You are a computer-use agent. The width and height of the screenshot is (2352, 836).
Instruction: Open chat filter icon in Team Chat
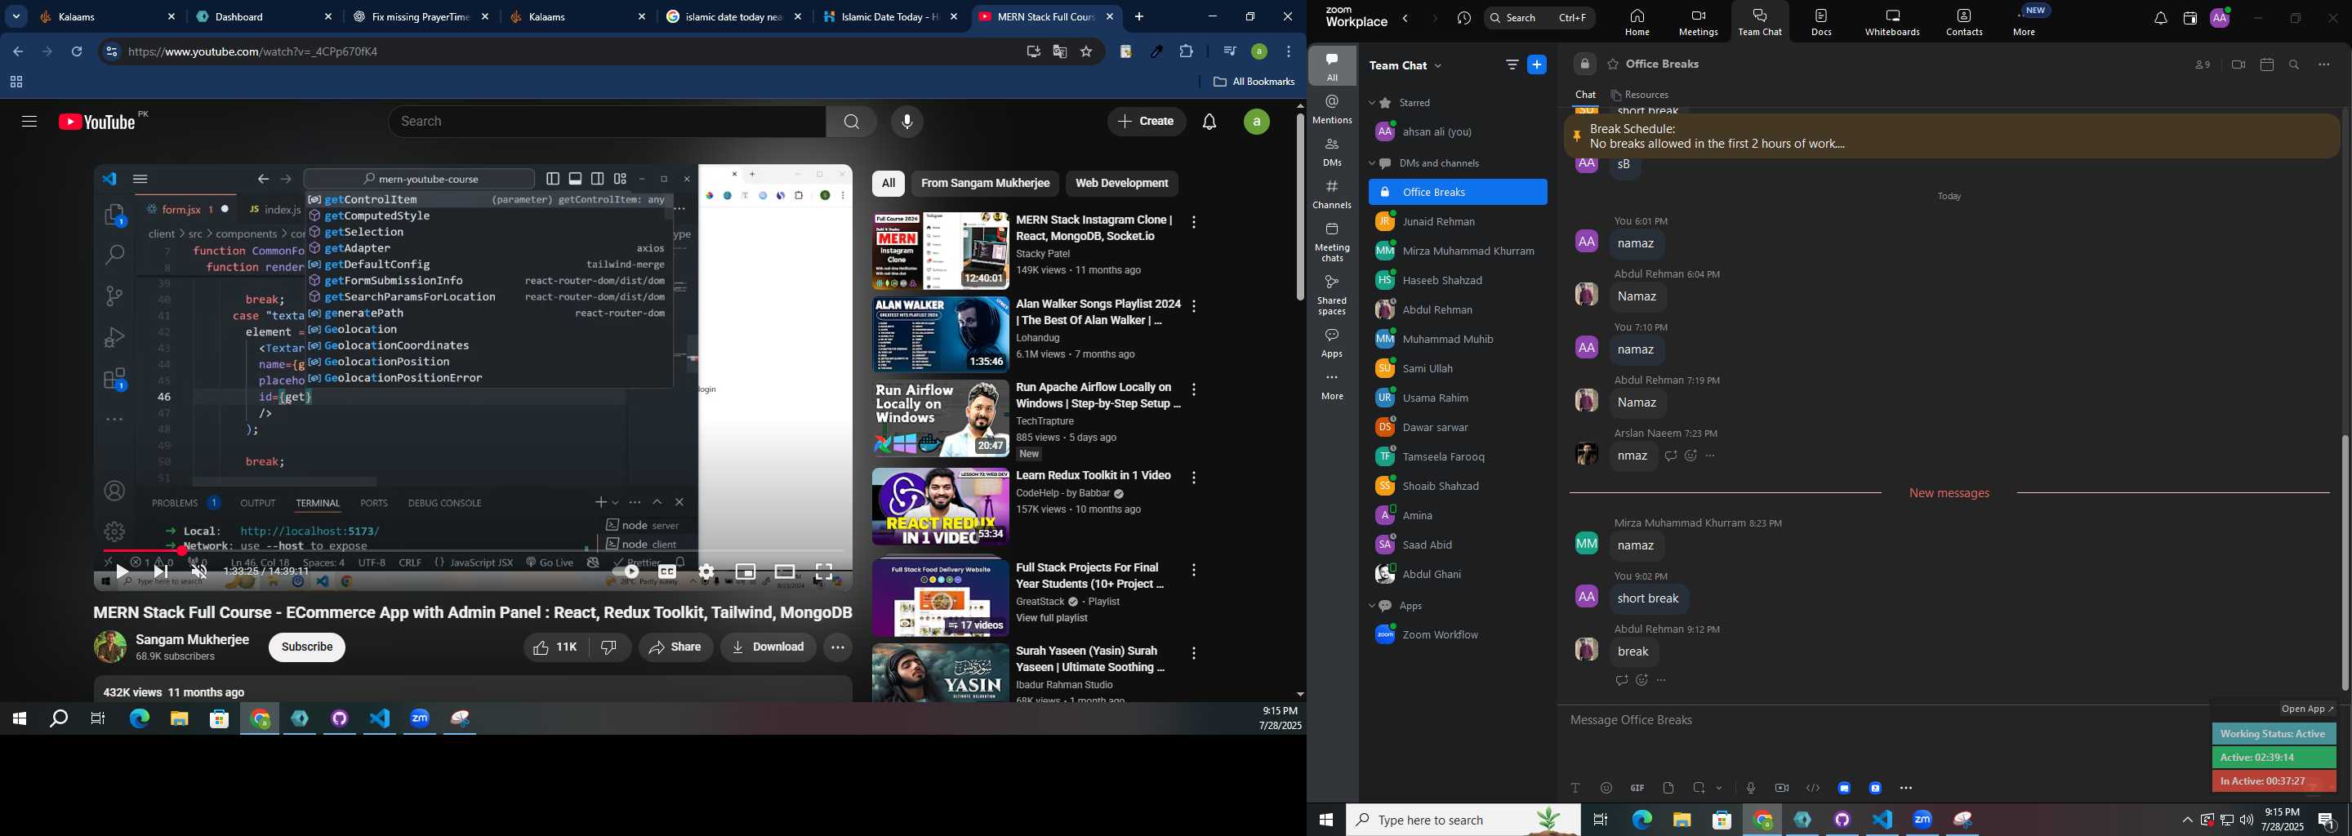click(1512, 64)
